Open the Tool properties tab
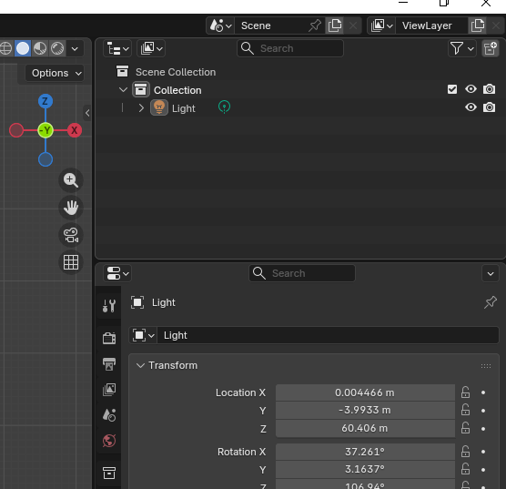This screenshot has width=506, height=489. [x=109, y=305]
